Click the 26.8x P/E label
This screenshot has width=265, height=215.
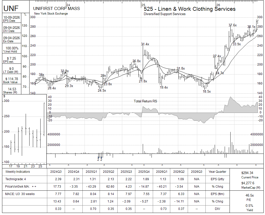136,61
